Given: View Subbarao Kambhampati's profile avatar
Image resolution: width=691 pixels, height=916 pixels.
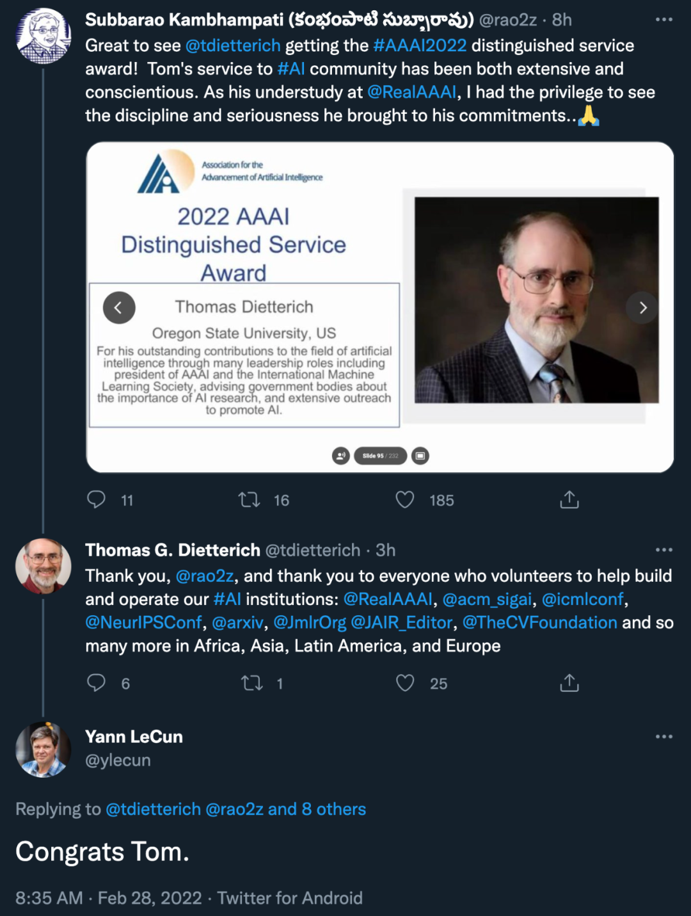Looking at the screenshot, I should [44, 36].
